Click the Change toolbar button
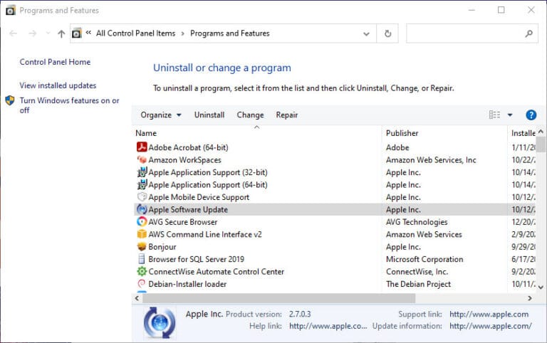The image size is (547, 343). pos(250,115)
